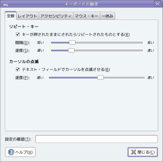Toggle the cursor blink checkbox
This screenshot has height=162, width=163.
[x=18, y=69]
